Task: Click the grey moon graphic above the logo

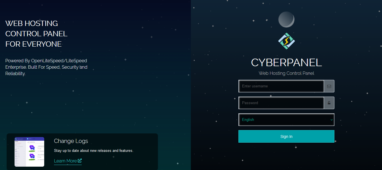Action: (286, 20)
